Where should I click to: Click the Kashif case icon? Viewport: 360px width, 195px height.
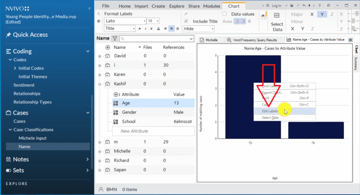(x=107, y=84)
